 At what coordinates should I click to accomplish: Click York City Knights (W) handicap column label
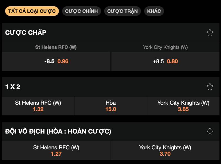click(165, 47)
